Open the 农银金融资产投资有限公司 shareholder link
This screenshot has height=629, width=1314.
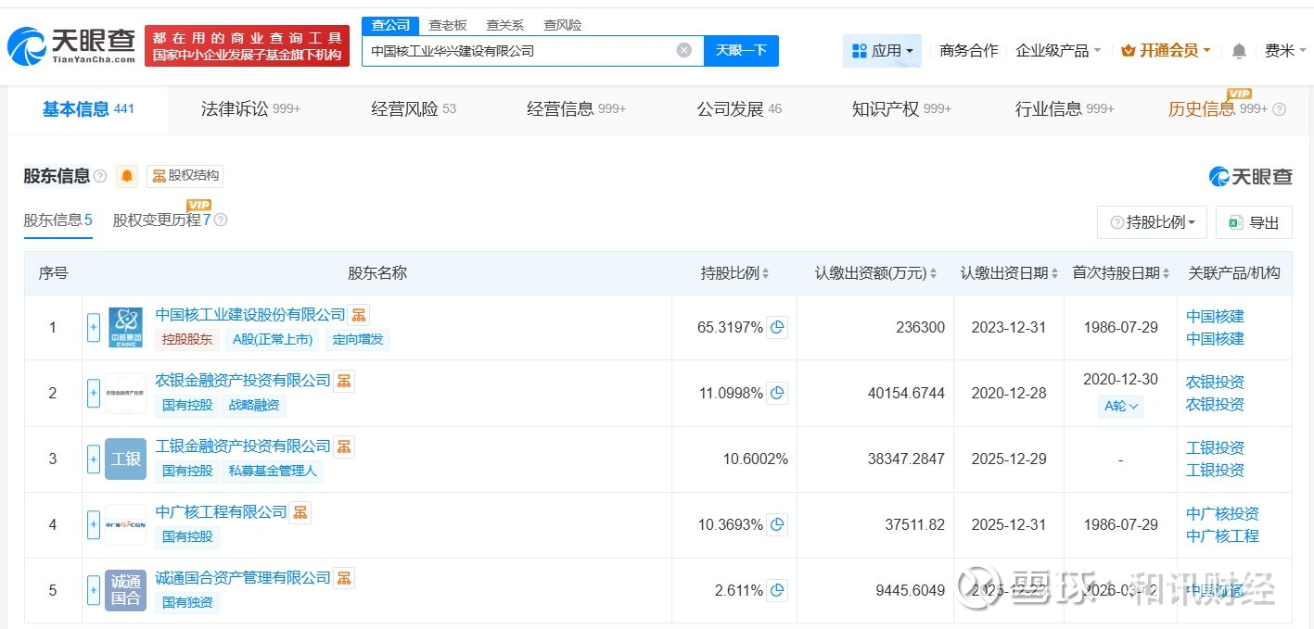[243, 381]
